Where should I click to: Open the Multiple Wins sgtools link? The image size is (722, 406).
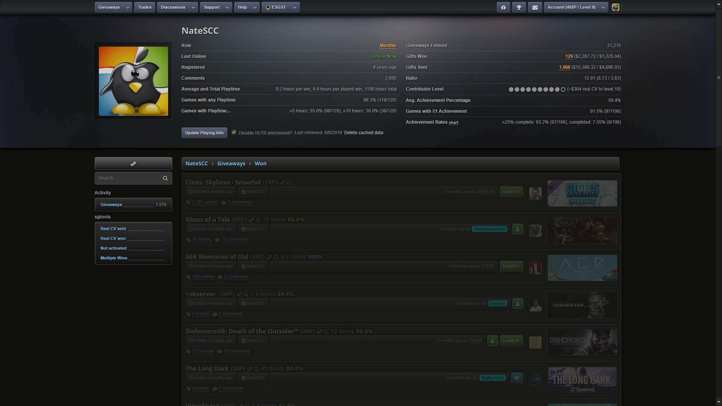(x=114, y=258)
